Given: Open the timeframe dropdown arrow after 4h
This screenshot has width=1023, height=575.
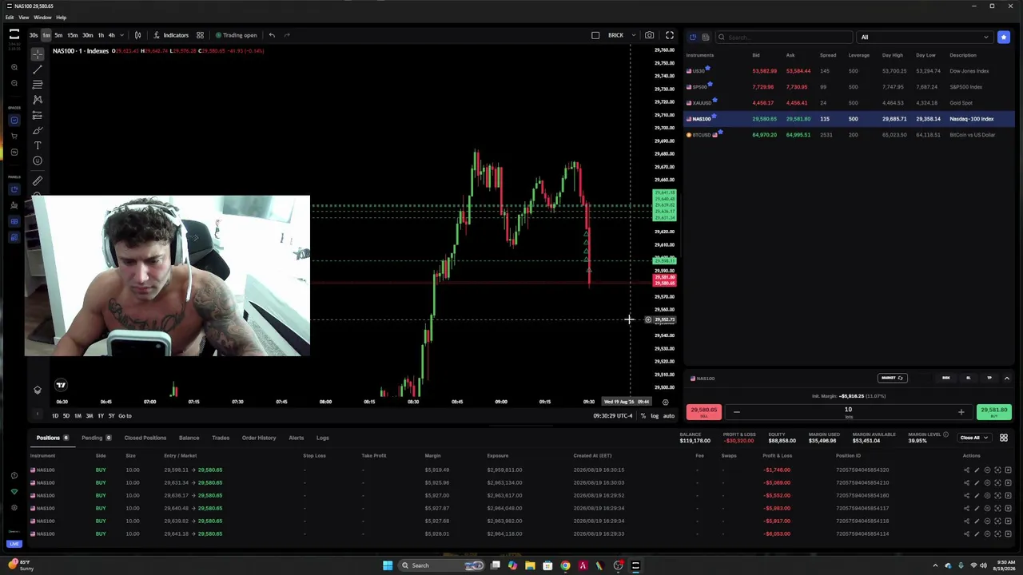Looking at the screenshot, I should pyautogui.click(x=121, y=35).
